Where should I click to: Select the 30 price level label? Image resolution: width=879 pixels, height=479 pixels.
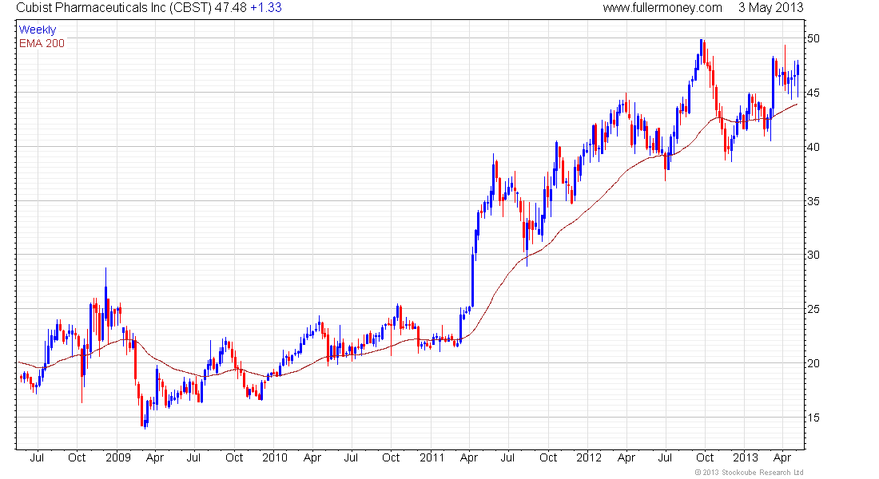[813, 255]
